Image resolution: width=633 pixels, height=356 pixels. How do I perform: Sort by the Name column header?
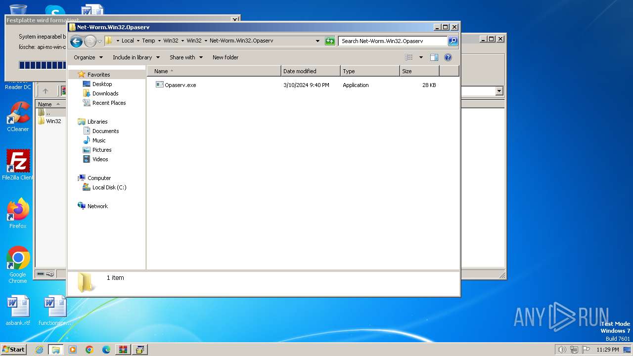[x=214, y=71]
